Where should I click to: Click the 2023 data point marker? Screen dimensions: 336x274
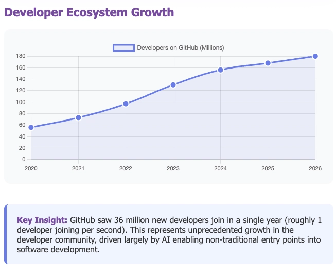[x=173, y=84]
